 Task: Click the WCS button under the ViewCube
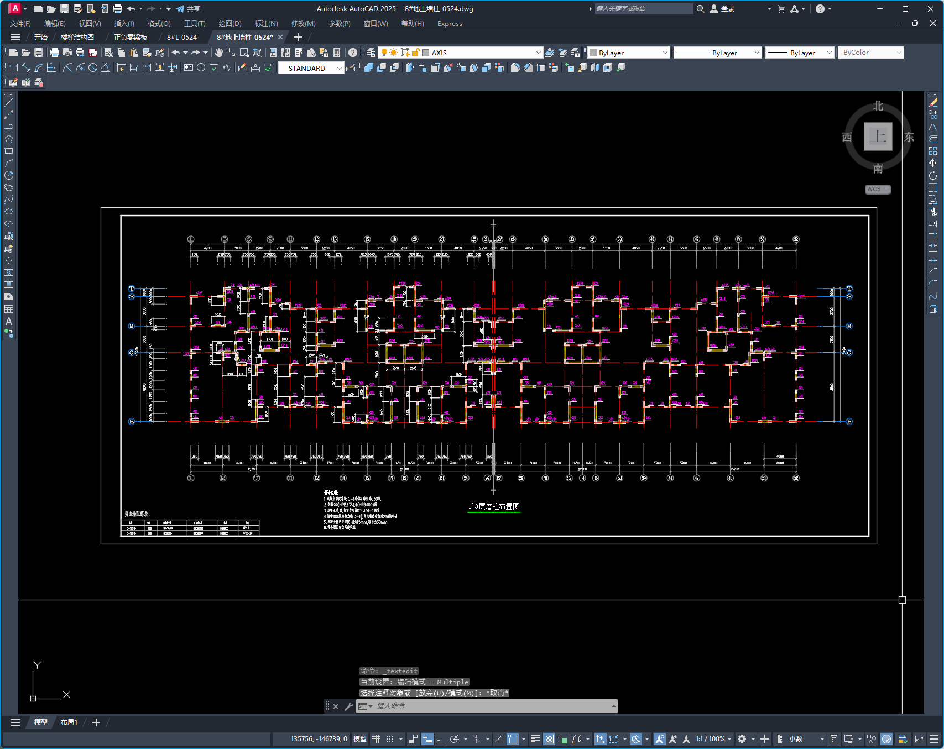(x=878, y=189)
